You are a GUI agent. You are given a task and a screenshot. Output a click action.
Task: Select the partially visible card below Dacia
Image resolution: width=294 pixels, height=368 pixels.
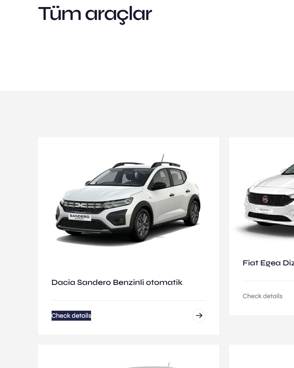[128, 356]
